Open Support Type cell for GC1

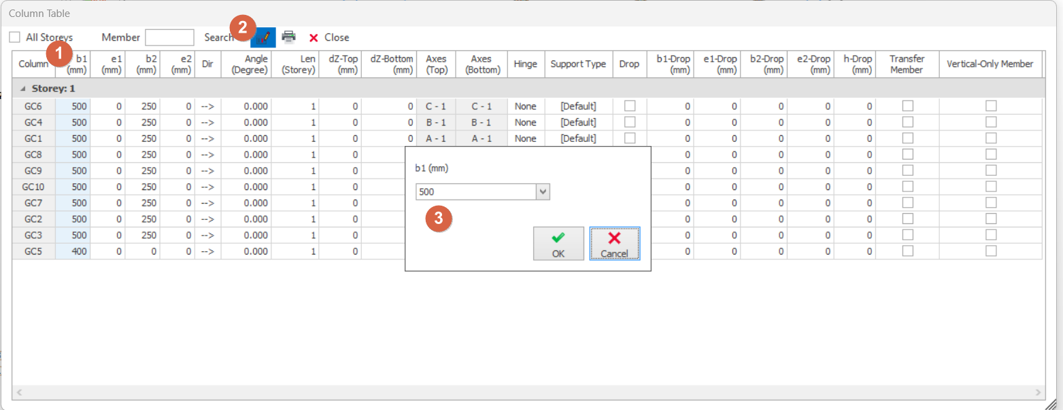pos(578,138)
